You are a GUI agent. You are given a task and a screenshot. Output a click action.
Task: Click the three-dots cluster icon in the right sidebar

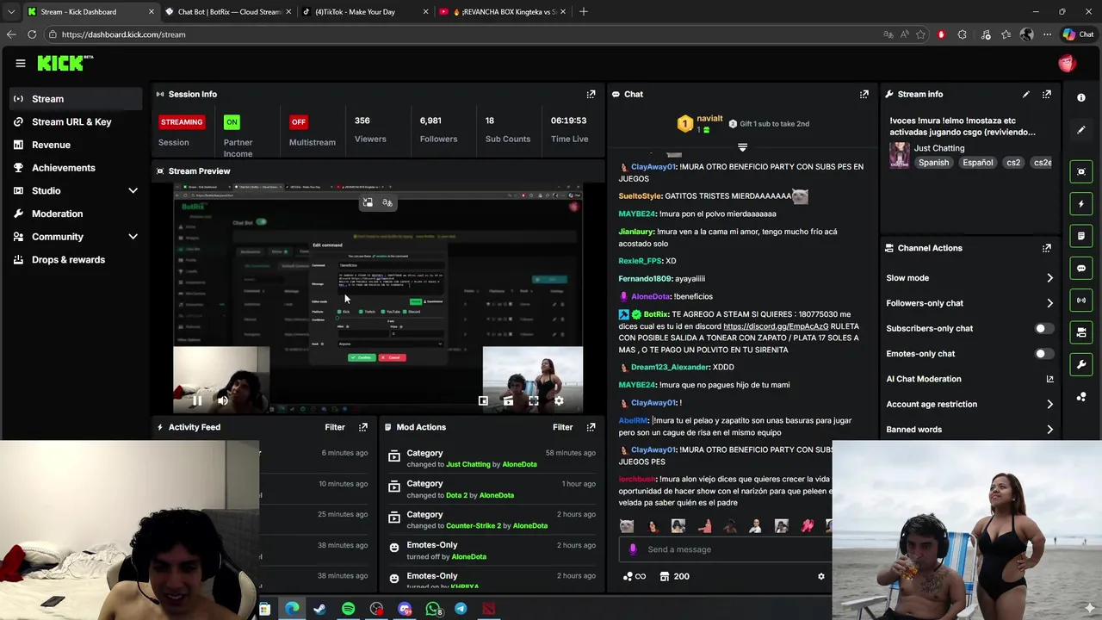pyautogui.click(x=1081, y=397)
